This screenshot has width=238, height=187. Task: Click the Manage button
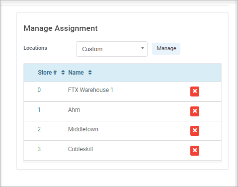[166, 49]
